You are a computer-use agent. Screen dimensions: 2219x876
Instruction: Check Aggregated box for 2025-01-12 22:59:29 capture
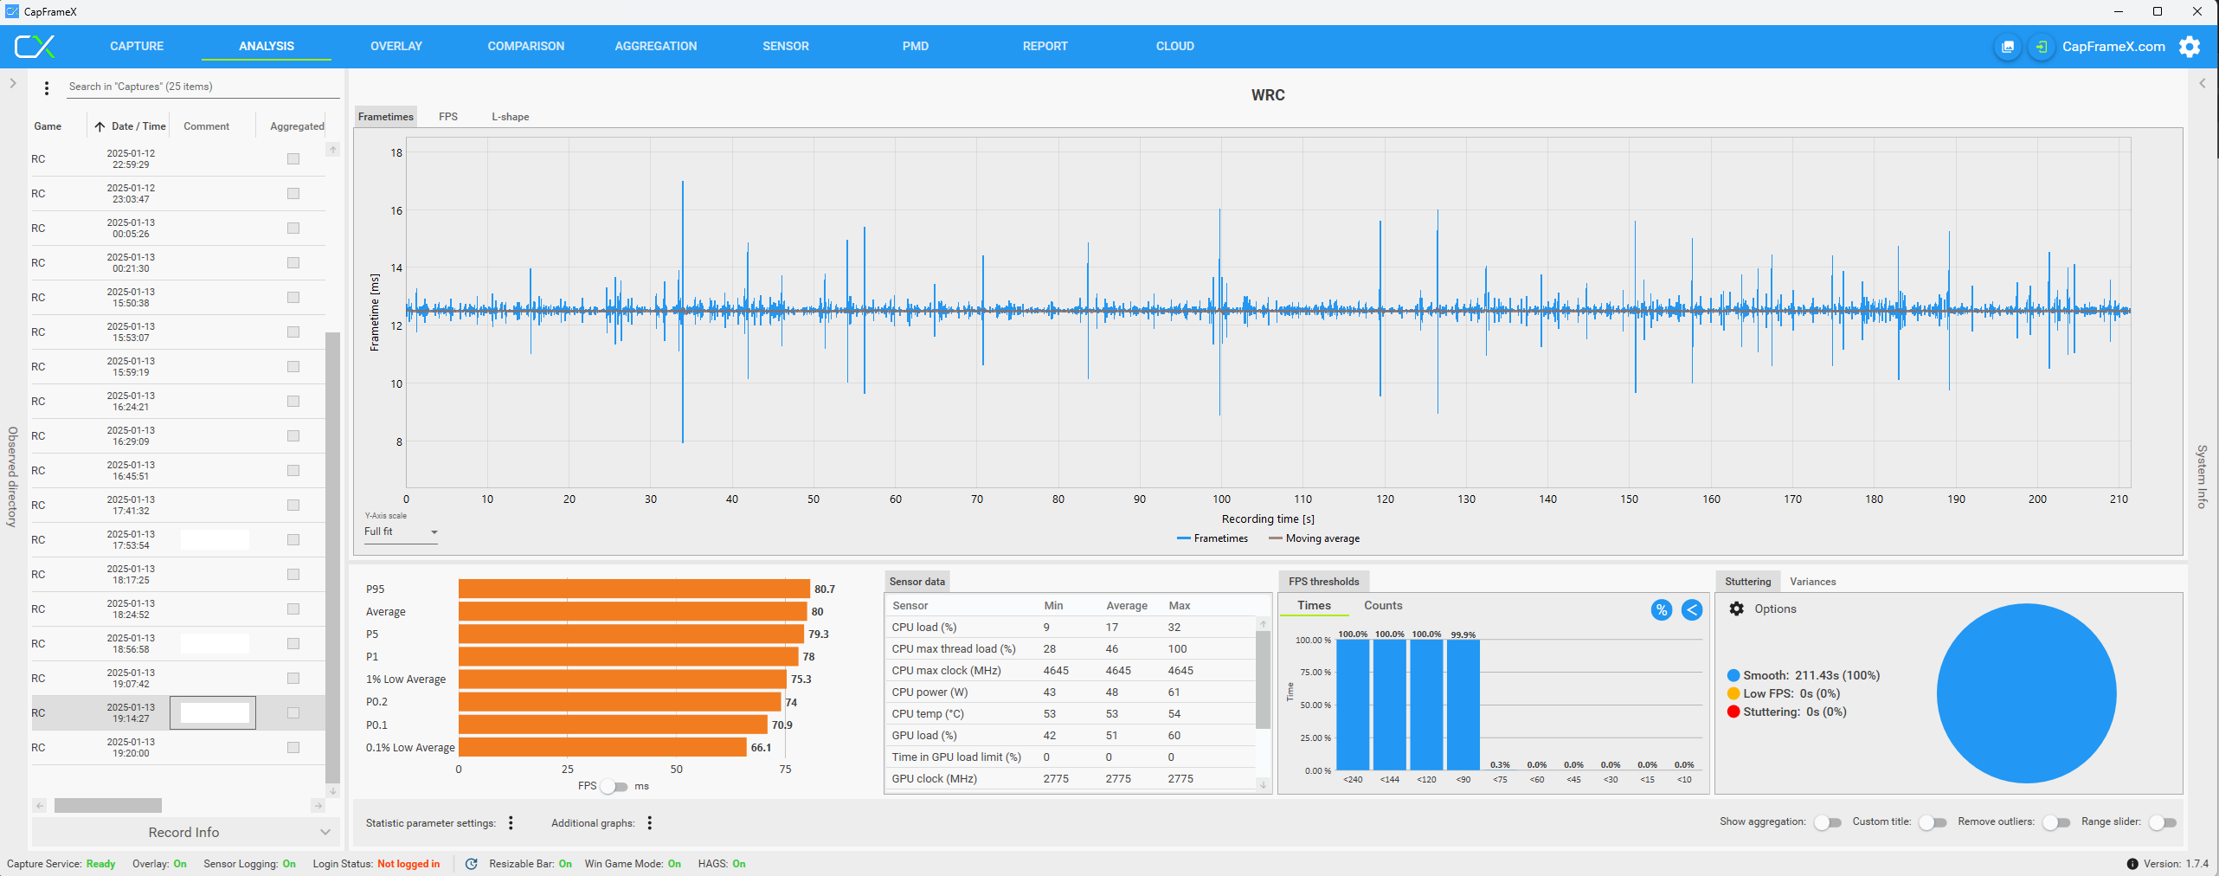[x=293, y=159]
